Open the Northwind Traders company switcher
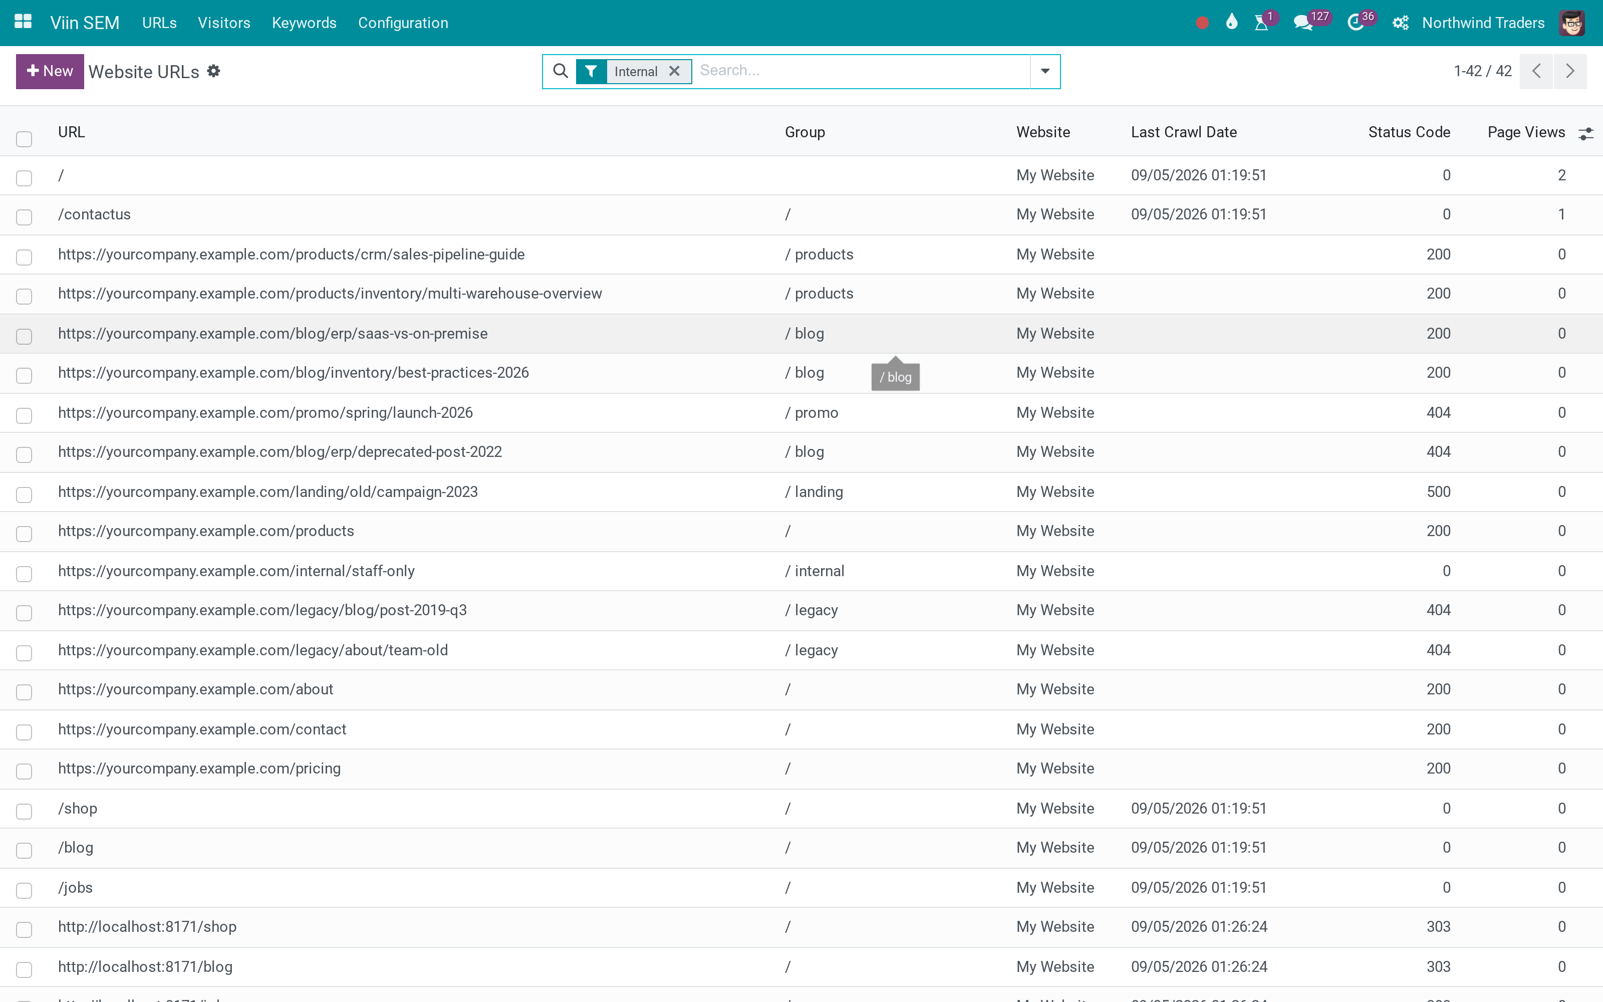 click(x=1483, y=23)
